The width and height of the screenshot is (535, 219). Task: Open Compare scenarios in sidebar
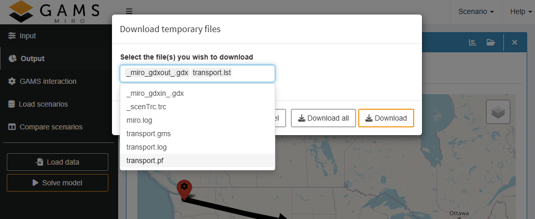pos(51,127)
